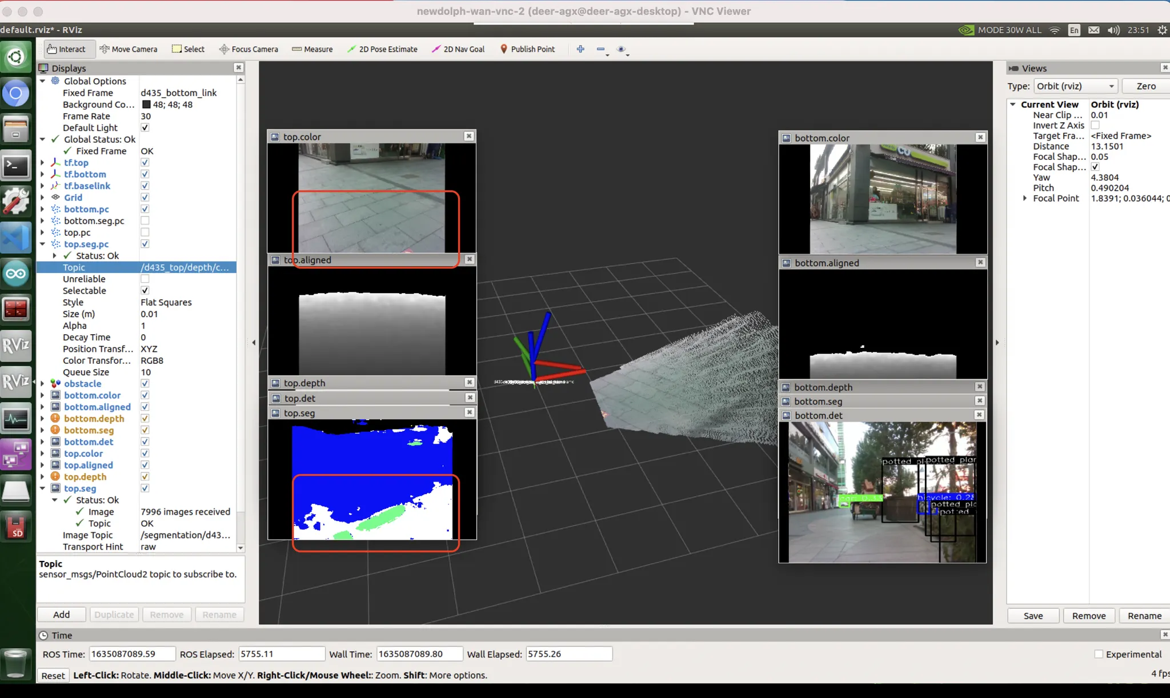1170x698 pixels.
Task: Activate the Measure tool
Action: coord(312,49)
